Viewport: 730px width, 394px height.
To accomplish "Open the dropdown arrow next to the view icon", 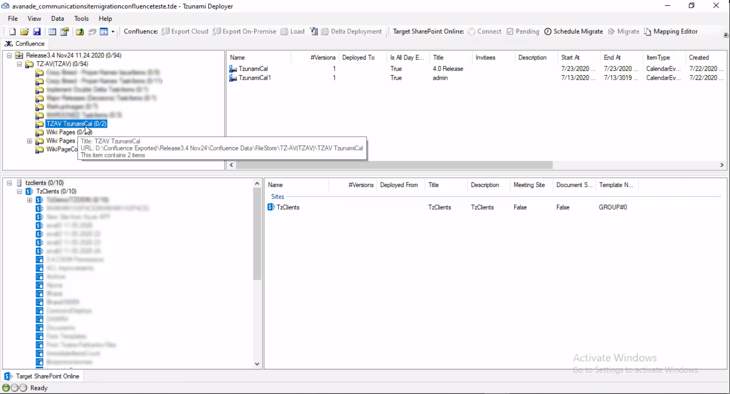I will point(113,31).
